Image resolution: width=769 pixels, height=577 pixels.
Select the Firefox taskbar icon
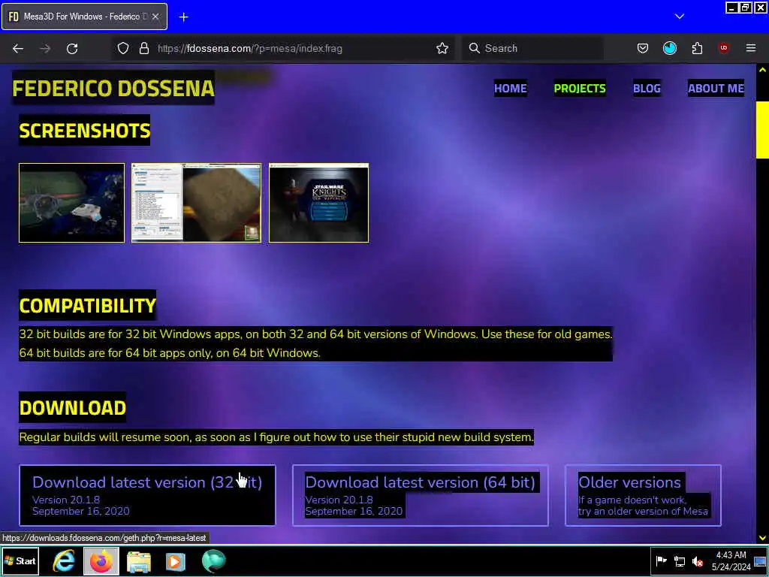pos(101,560)
